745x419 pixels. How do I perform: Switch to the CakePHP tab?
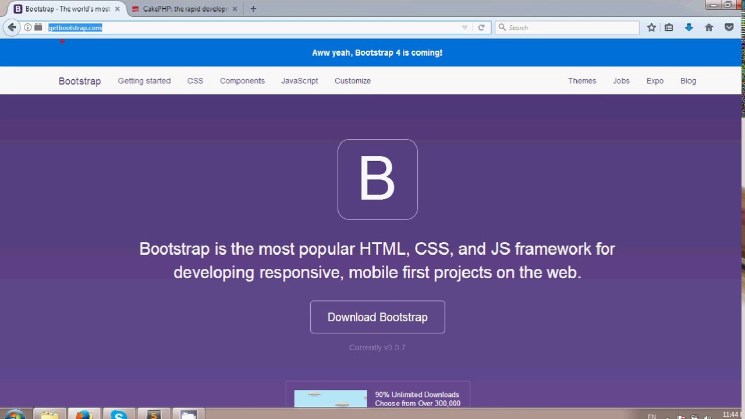(185, 9)
